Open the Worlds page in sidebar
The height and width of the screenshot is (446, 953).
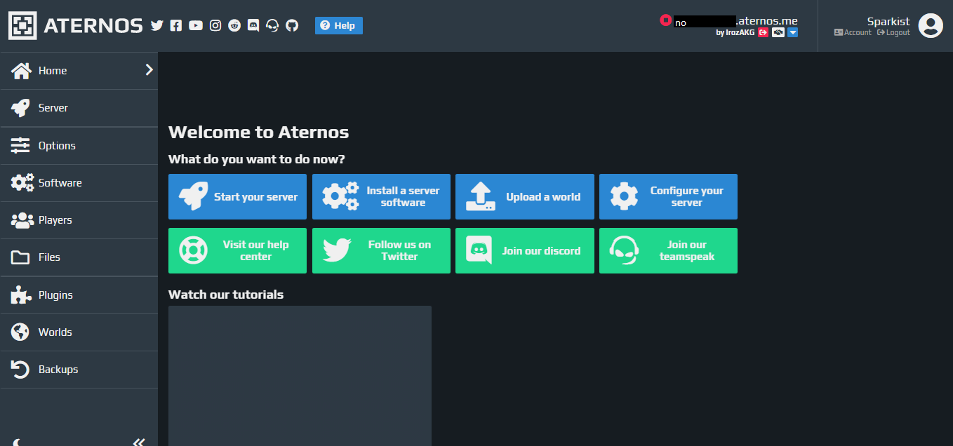79,332
